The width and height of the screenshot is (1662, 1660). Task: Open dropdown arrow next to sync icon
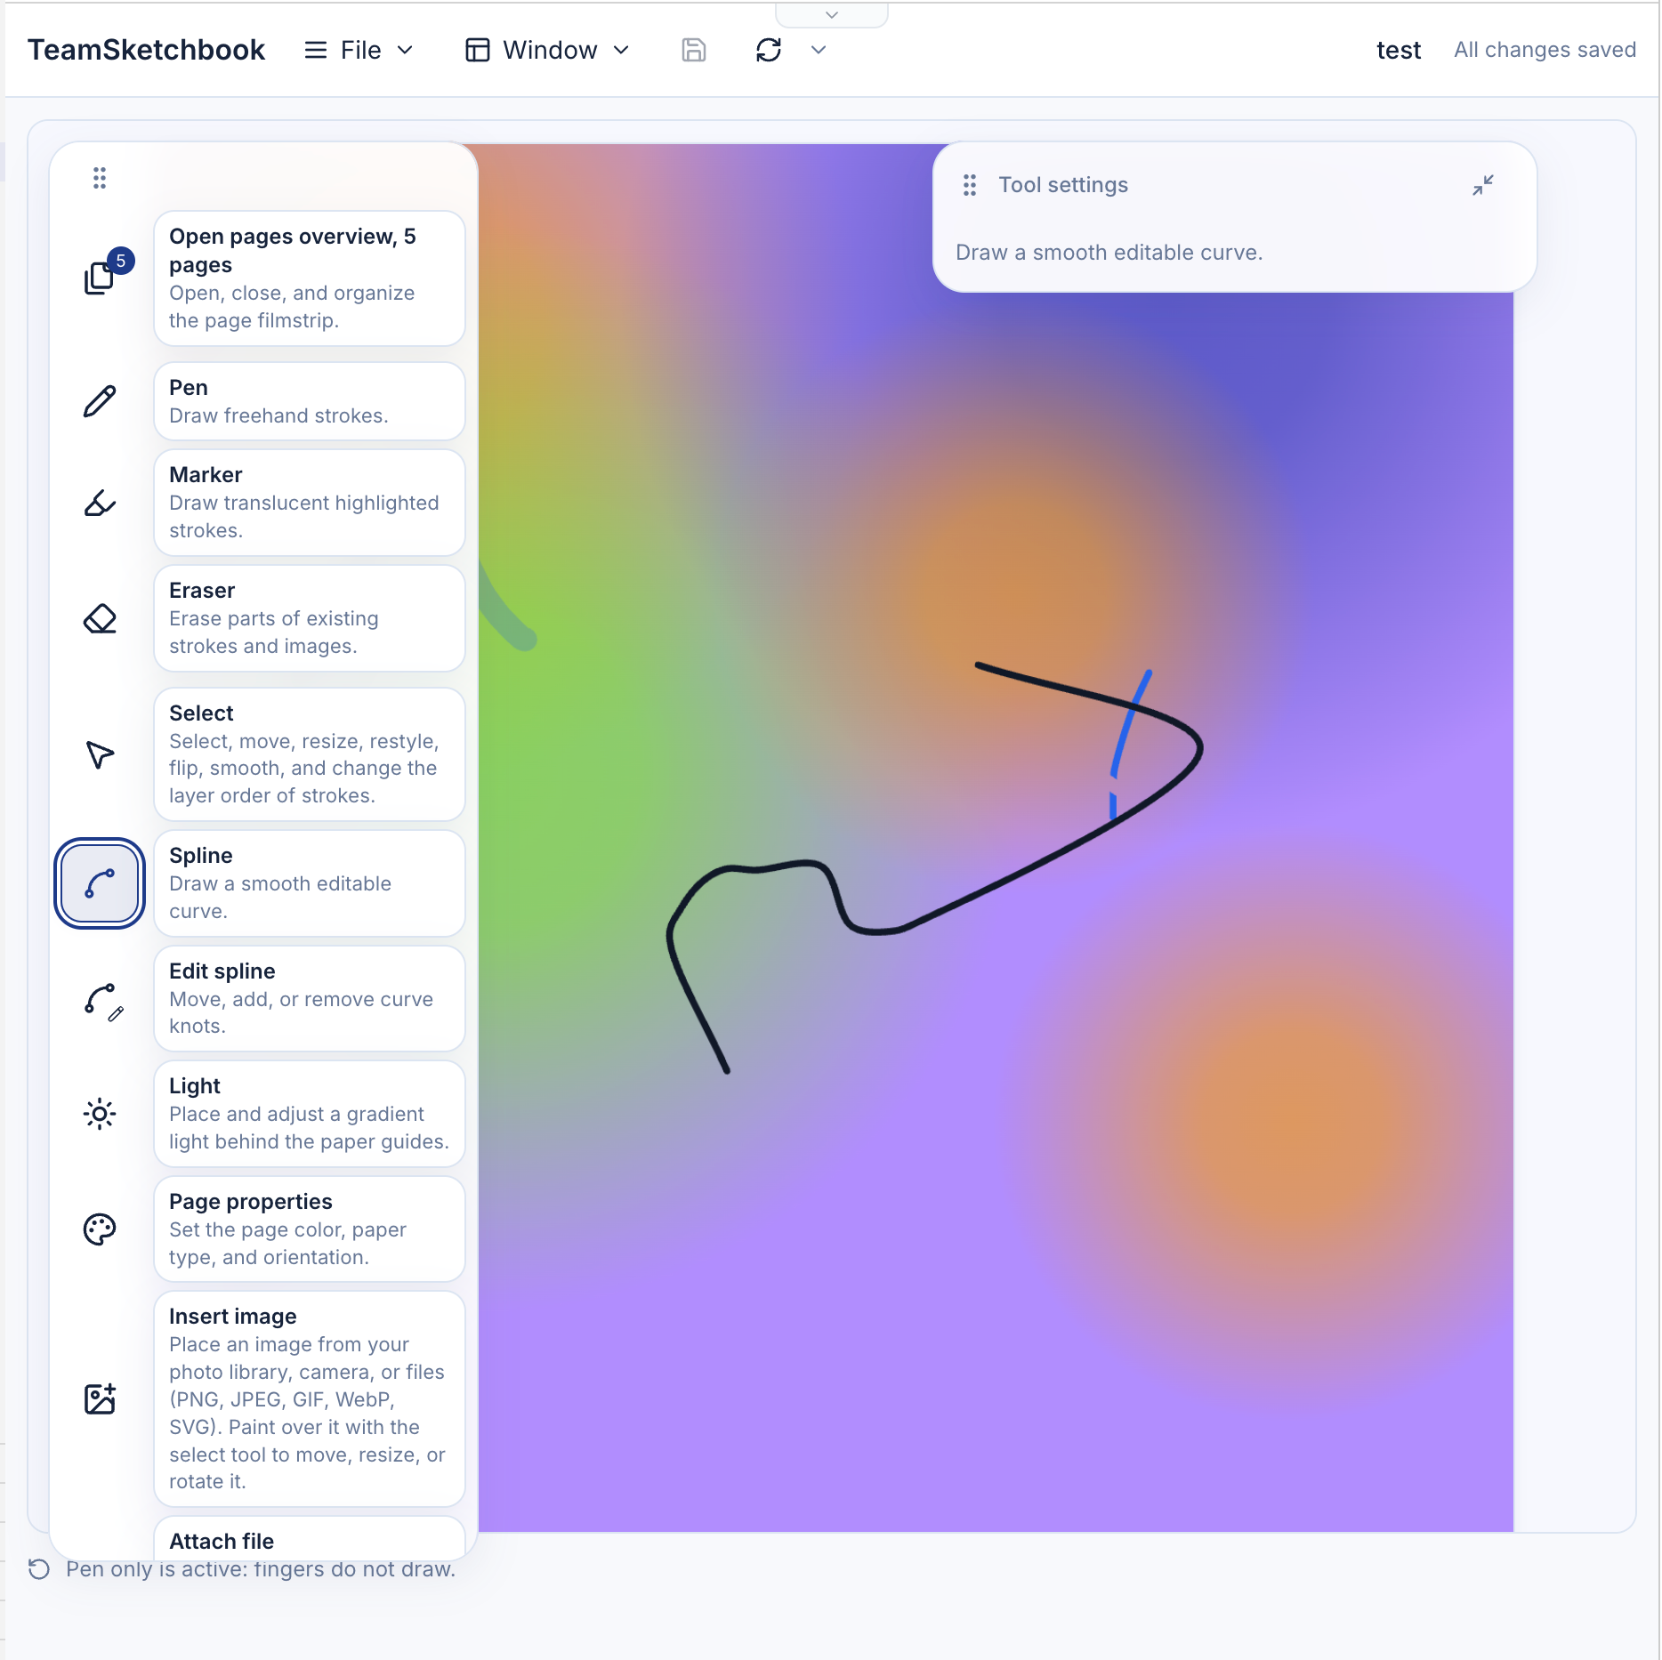819,50
